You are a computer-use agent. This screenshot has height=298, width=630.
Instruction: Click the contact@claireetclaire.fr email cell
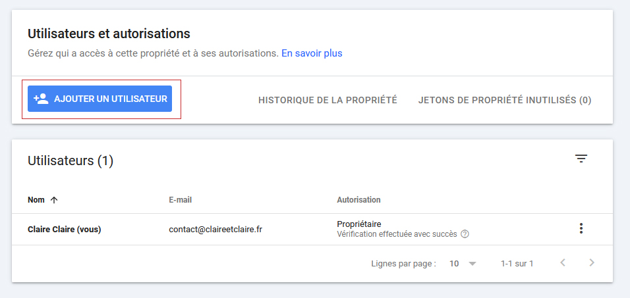pyautogui.click(x=216, y=230)
